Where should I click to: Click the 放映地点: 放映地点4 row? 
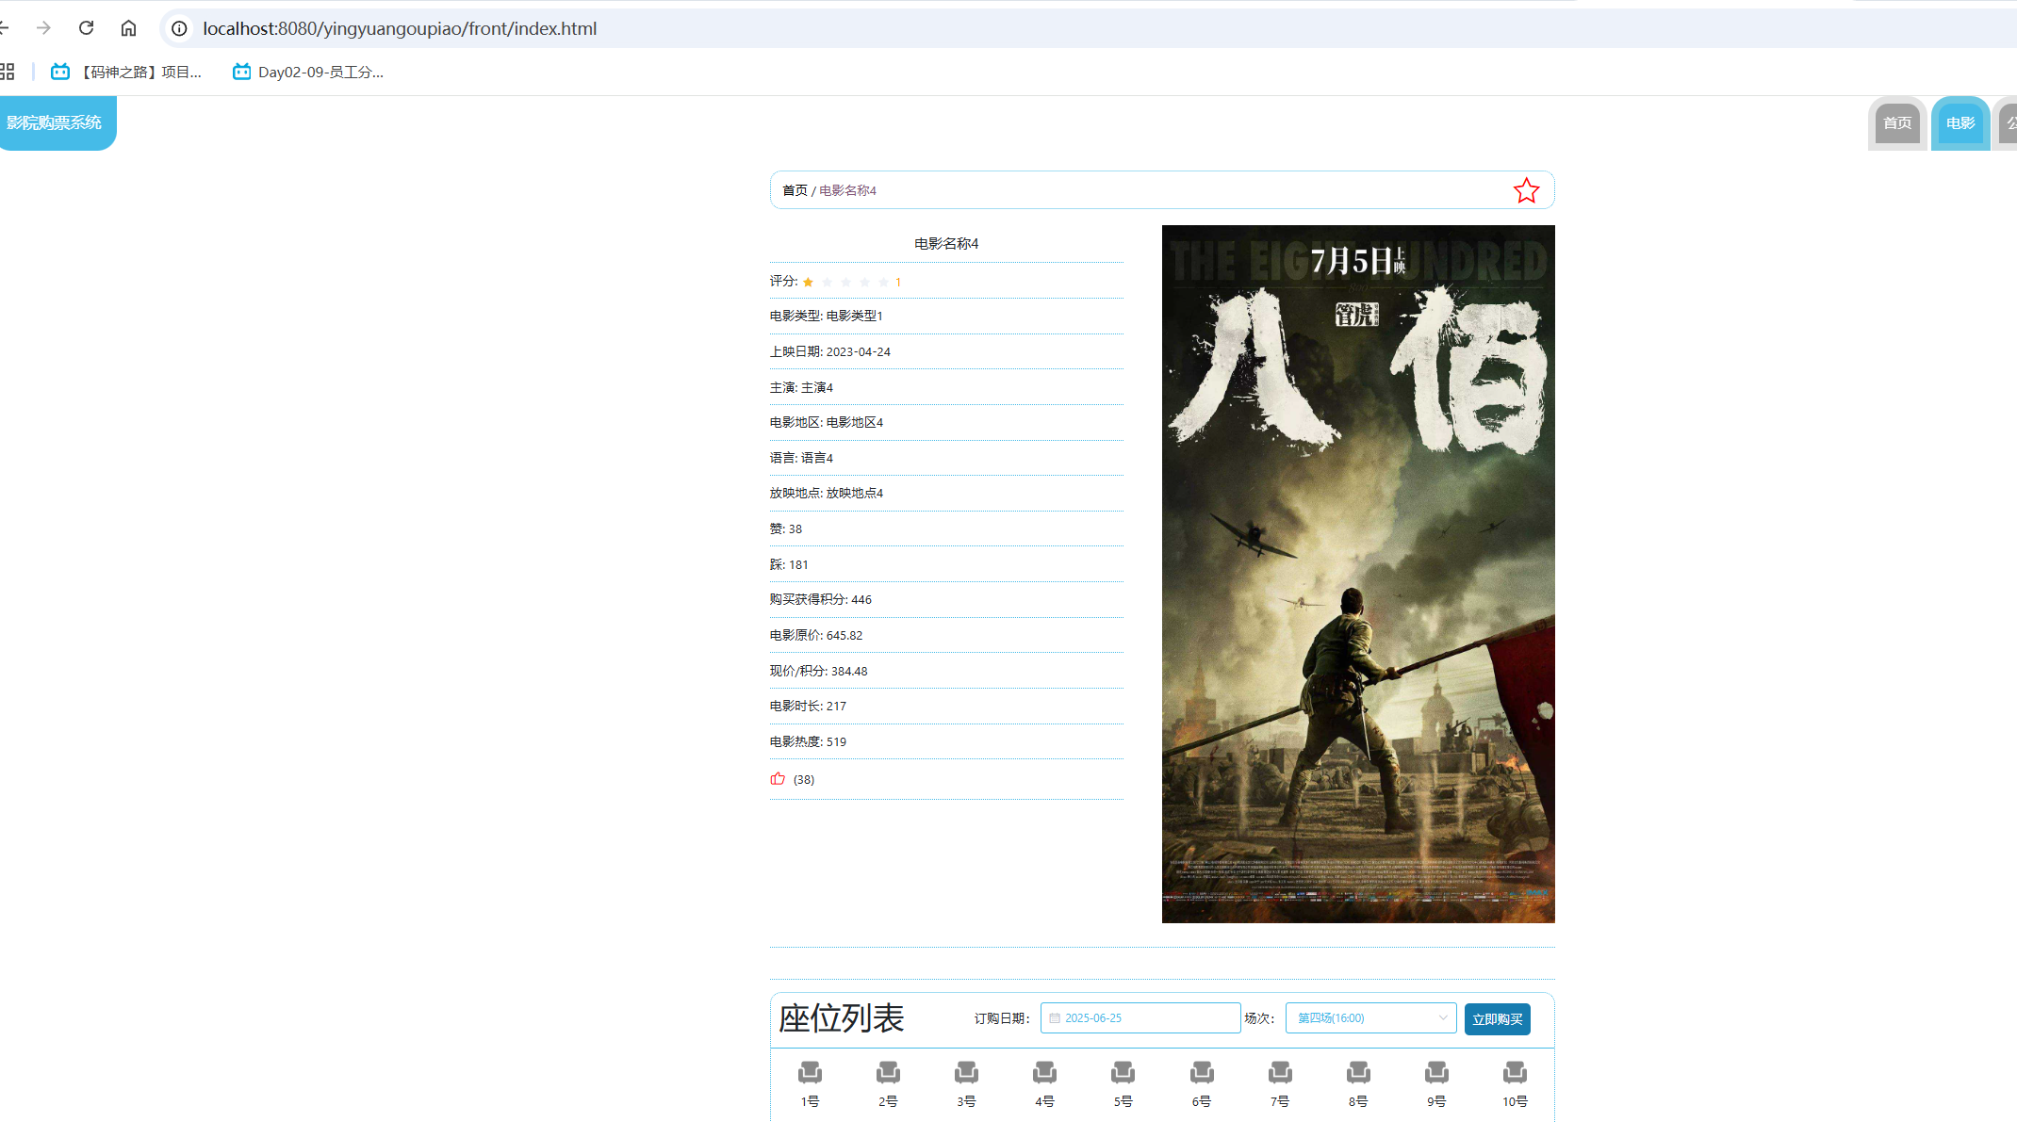pyautogui.click(x=946, y=493)
